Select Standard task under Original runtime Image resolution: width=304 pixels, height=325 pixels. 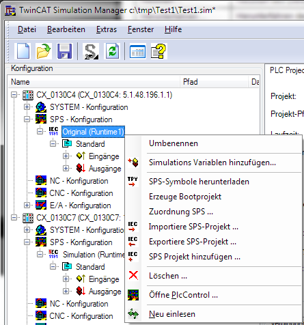[x=90, y=144]
